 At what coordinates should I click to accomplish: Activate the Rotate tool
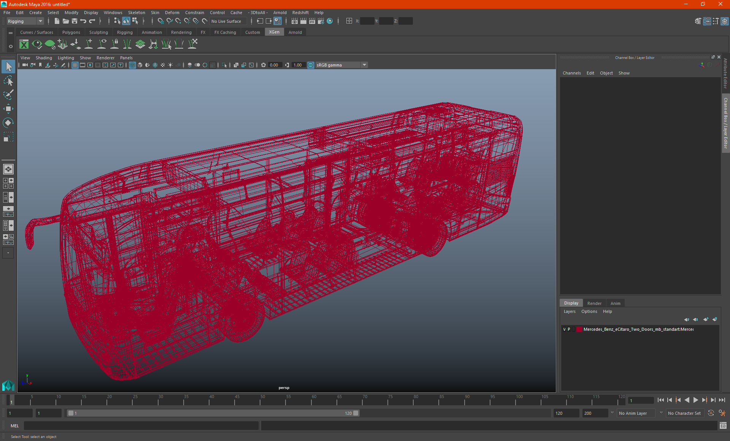coord(8,122)
